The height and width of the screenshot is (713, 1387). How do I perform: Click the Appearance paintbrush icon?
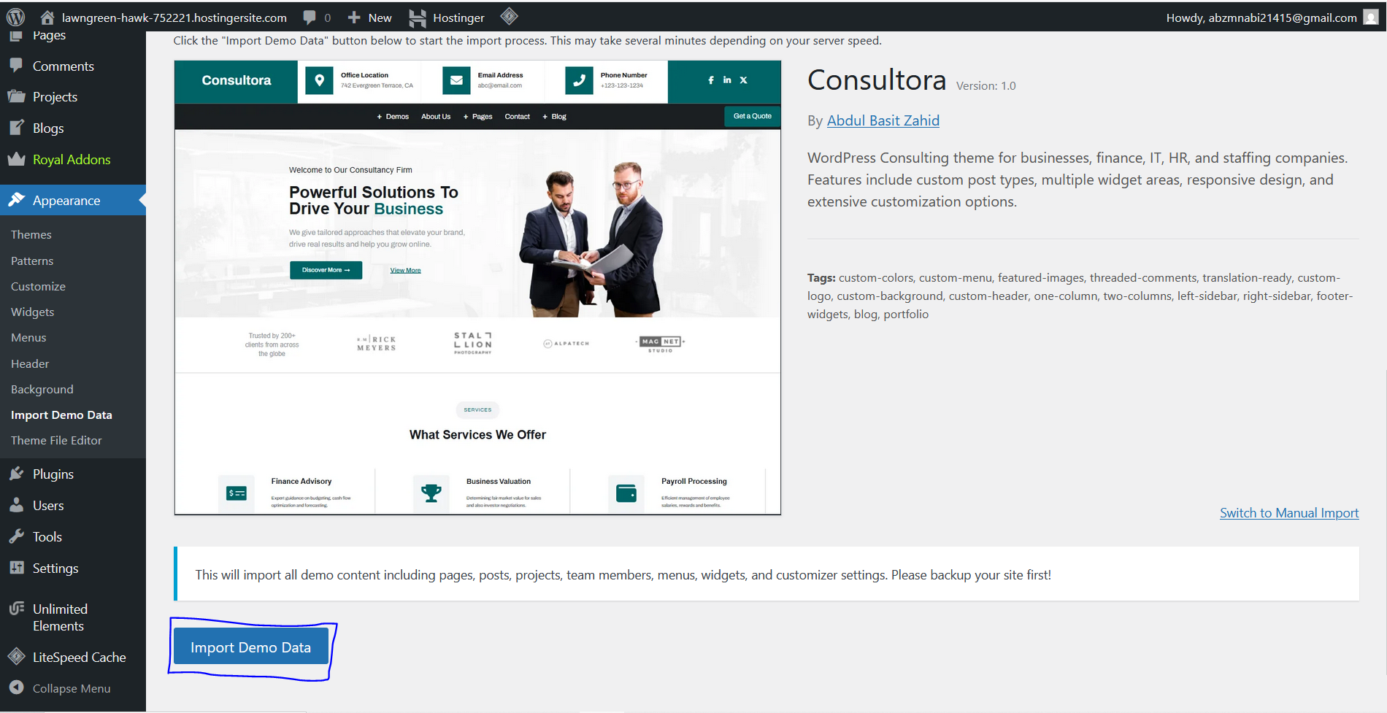click(16, 200)
